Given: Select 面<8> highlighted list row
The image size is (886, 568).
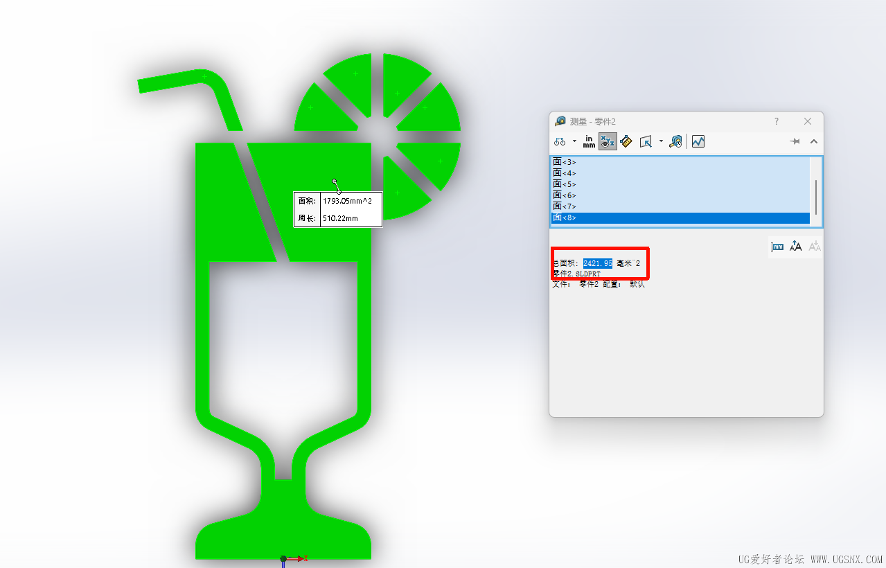Looking at the screenshot, I should [x=680, y=218].
